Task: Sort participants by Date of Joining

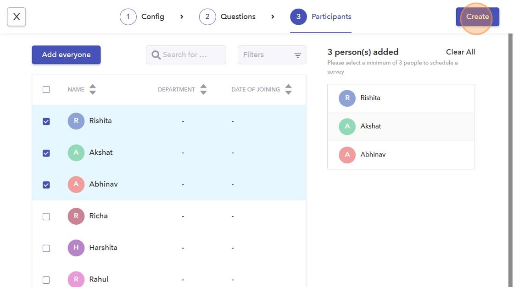Action: point(288,89)
